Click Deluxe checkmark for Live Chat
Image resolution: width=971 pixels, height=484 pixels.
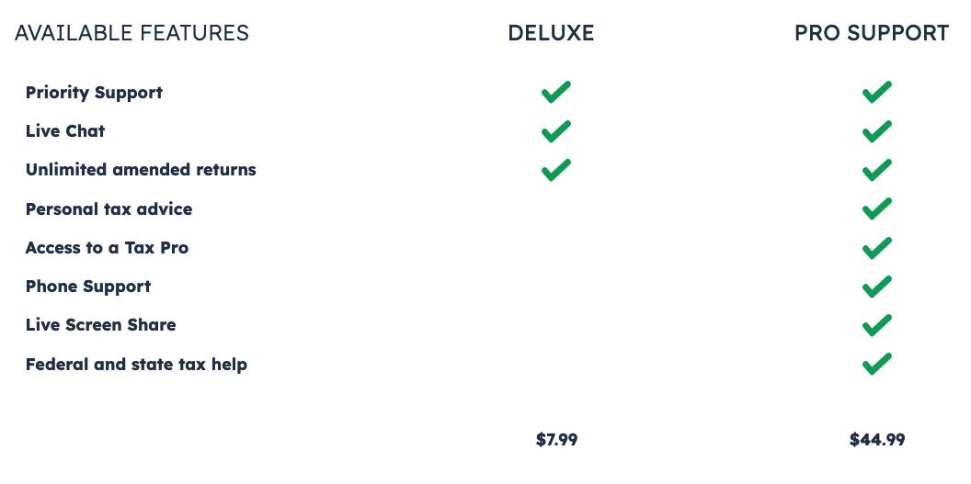pos(556,131)
